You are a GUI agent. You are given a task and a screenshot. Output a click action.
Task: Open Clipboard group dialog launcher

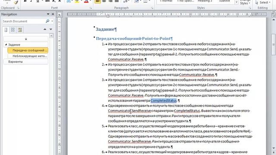pyautogui.click(x=18, y=8)
